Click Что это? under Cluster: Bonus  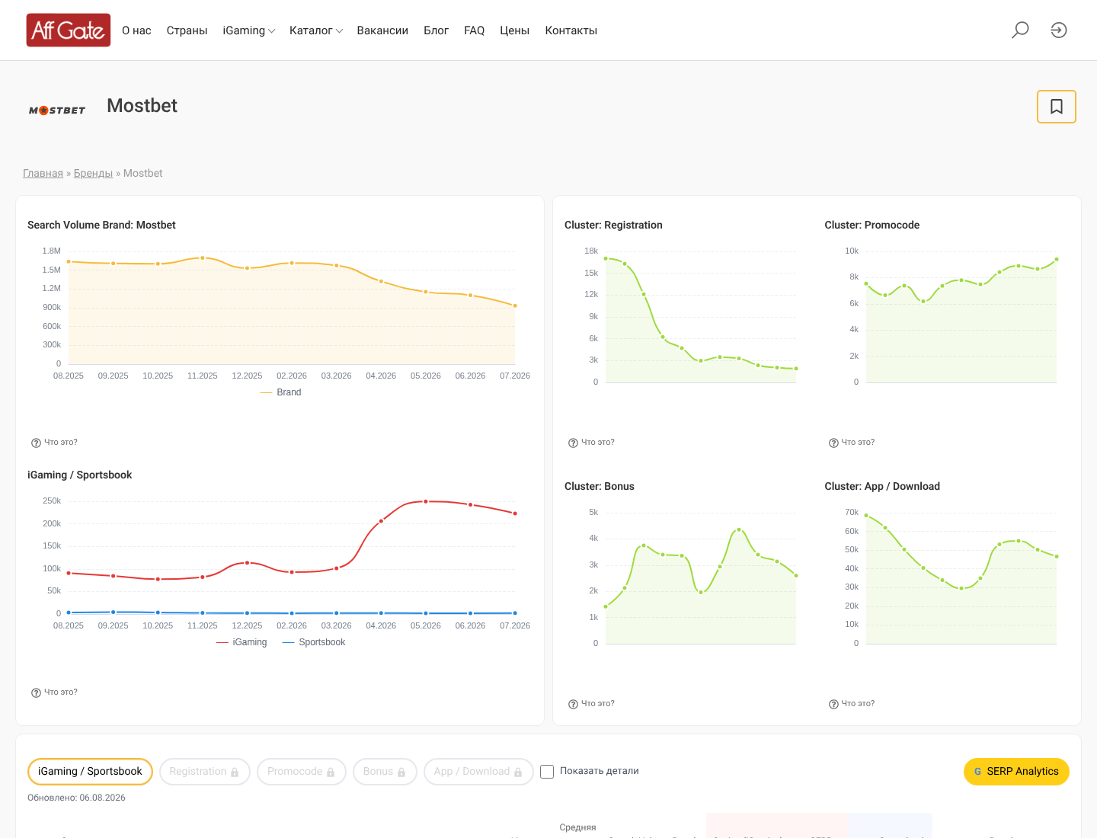[x=598, y=704]
